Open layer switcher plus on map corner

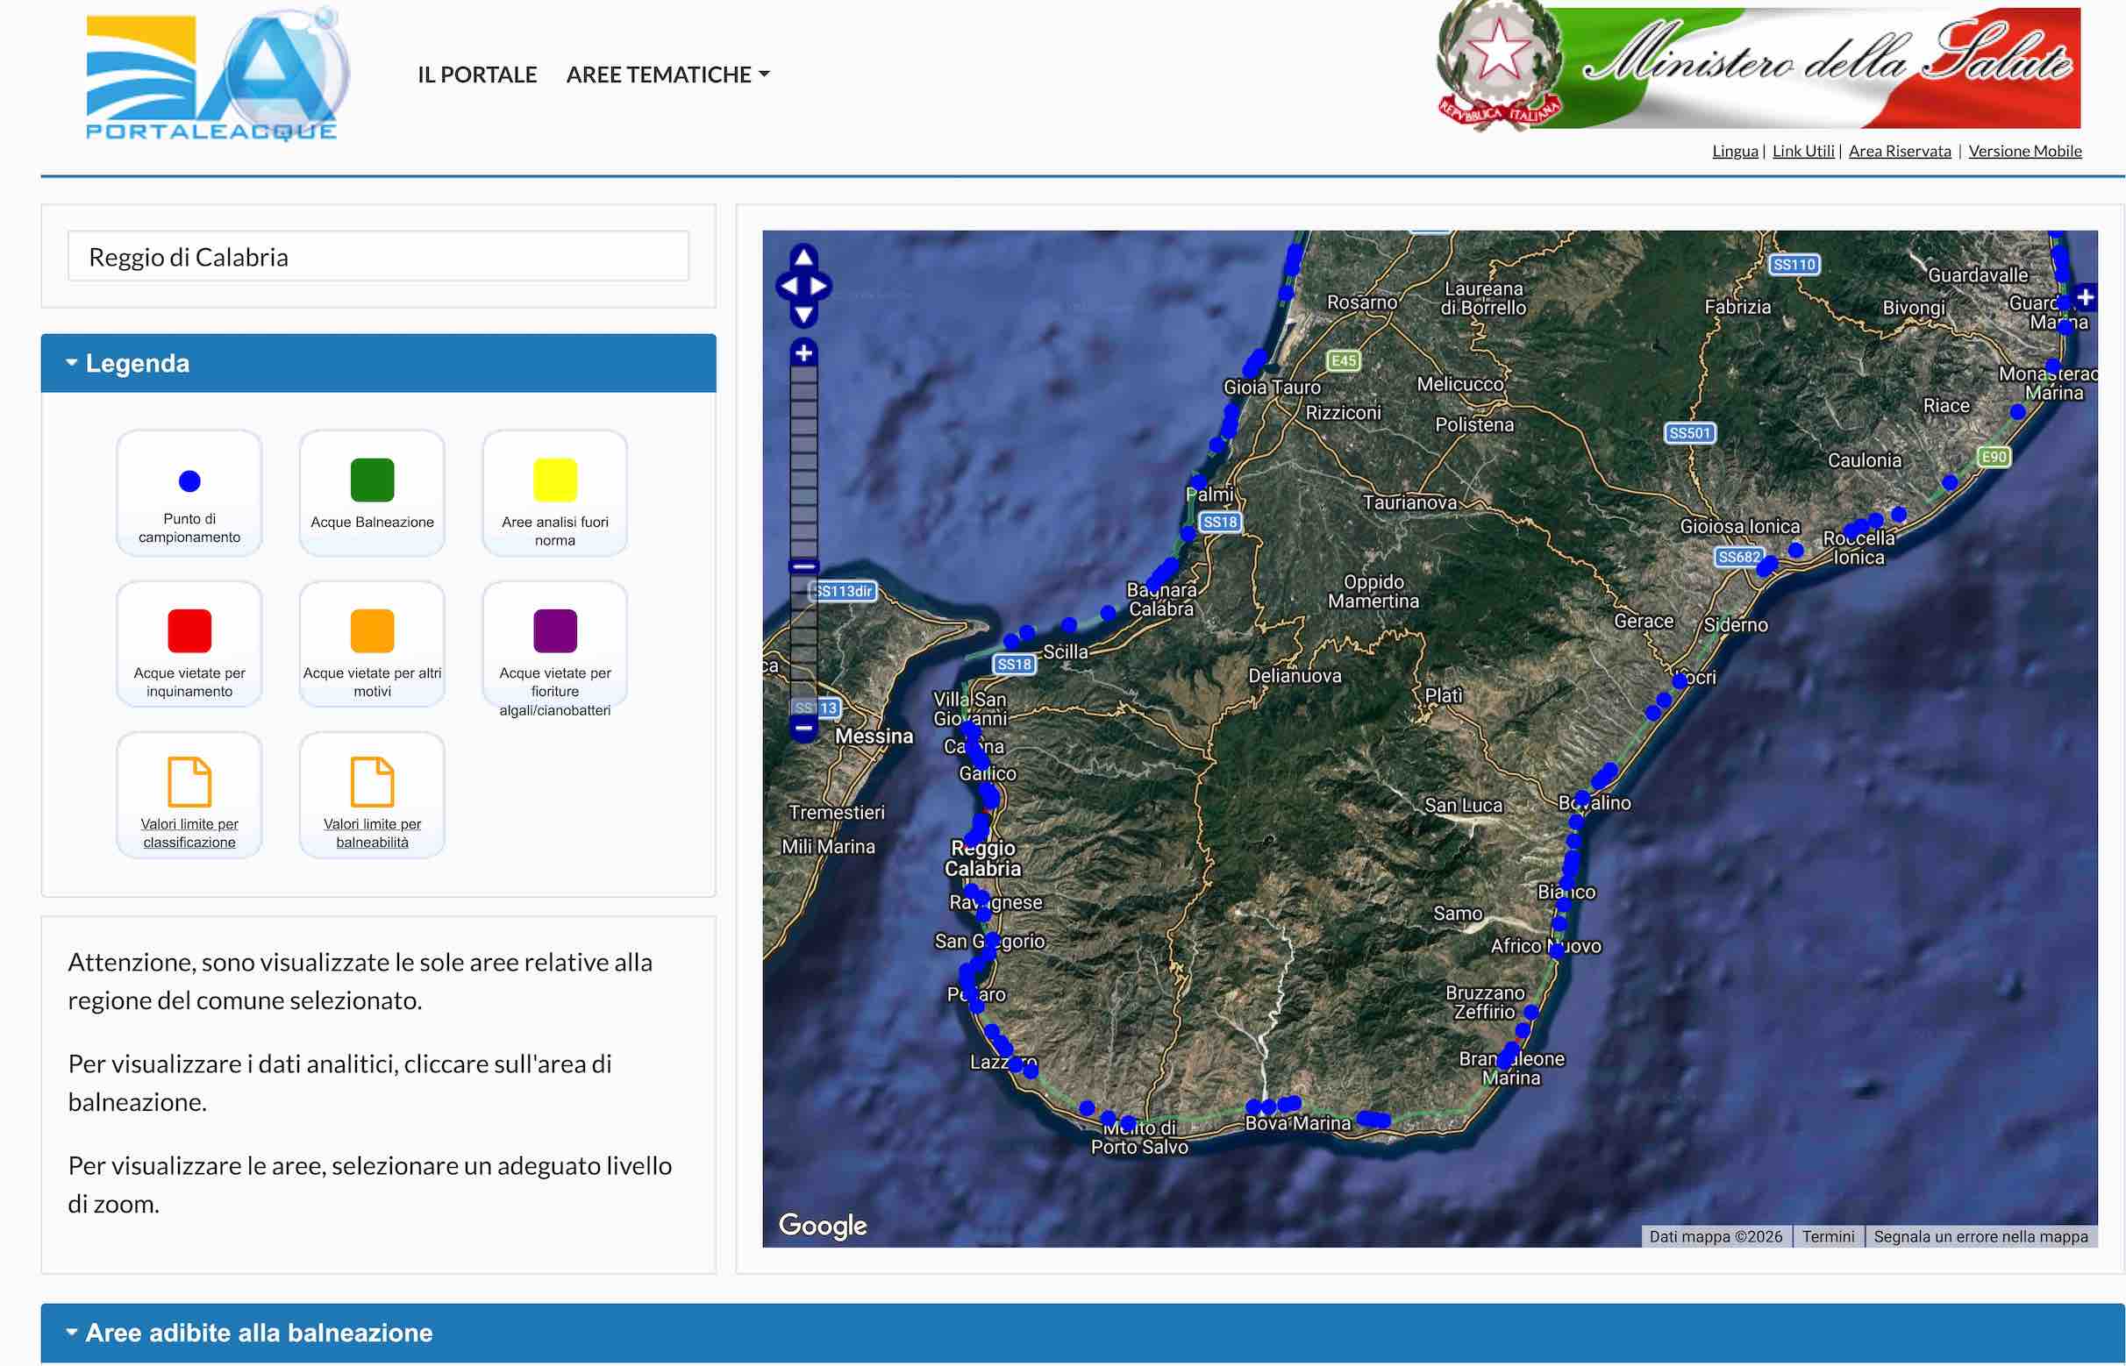[2084, 297]
